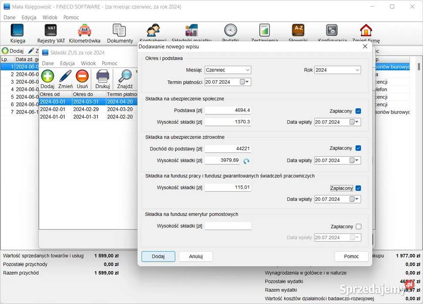
Task: Recalculate health contribution with refresh icon
Action: click(246, 161)
